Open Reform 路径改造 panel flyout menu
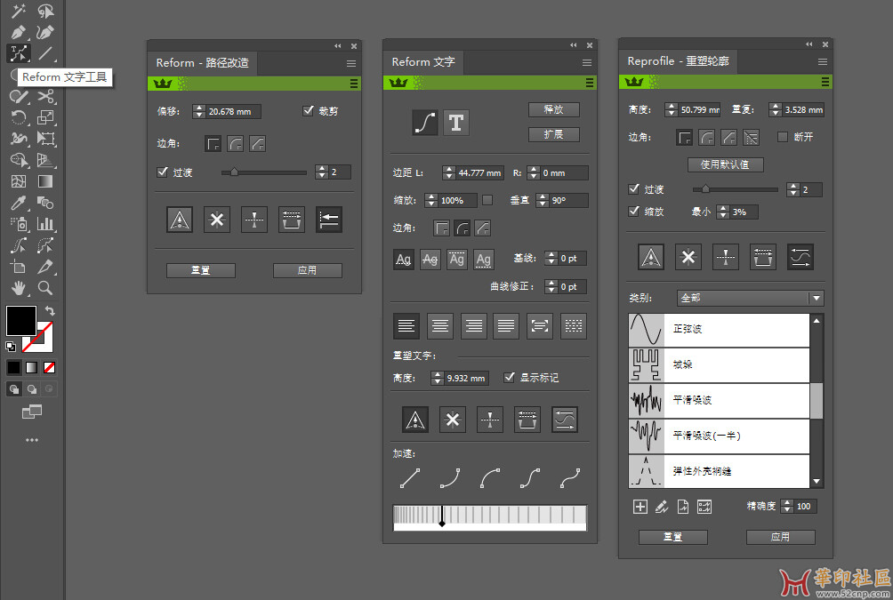Viewport: 893px width, 600px height. tap(351, 63)
